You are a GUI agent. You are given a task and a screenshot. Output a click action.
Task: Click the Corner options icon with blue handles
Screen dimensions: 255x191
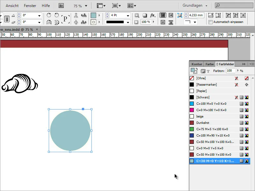[x=180, y=15]
